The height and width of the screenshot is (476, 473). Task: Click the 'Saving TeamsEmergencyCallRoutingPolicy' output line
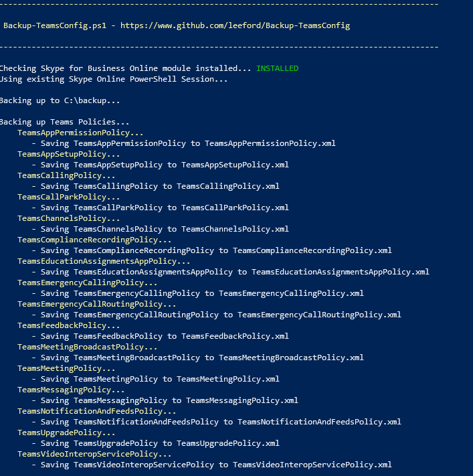pos(216,315)
